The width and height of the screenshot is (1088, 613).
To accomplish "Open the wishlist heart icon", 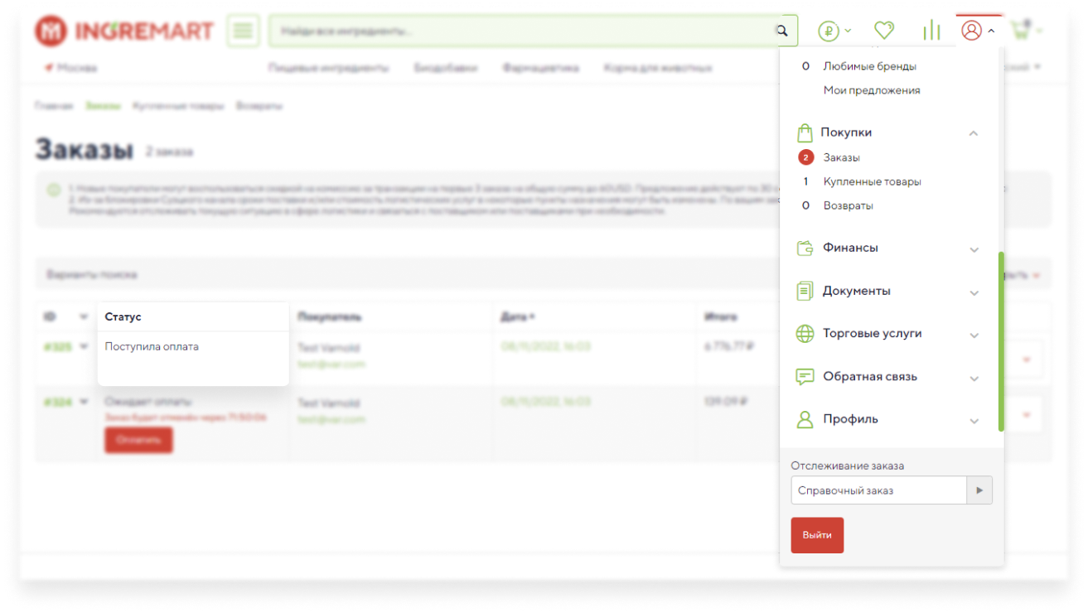I will (884, 31).
